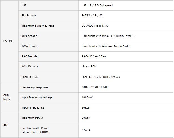Select the Maximum Supply current label
The width and height of the screenshot is (174, 138).
pos(38,26)
